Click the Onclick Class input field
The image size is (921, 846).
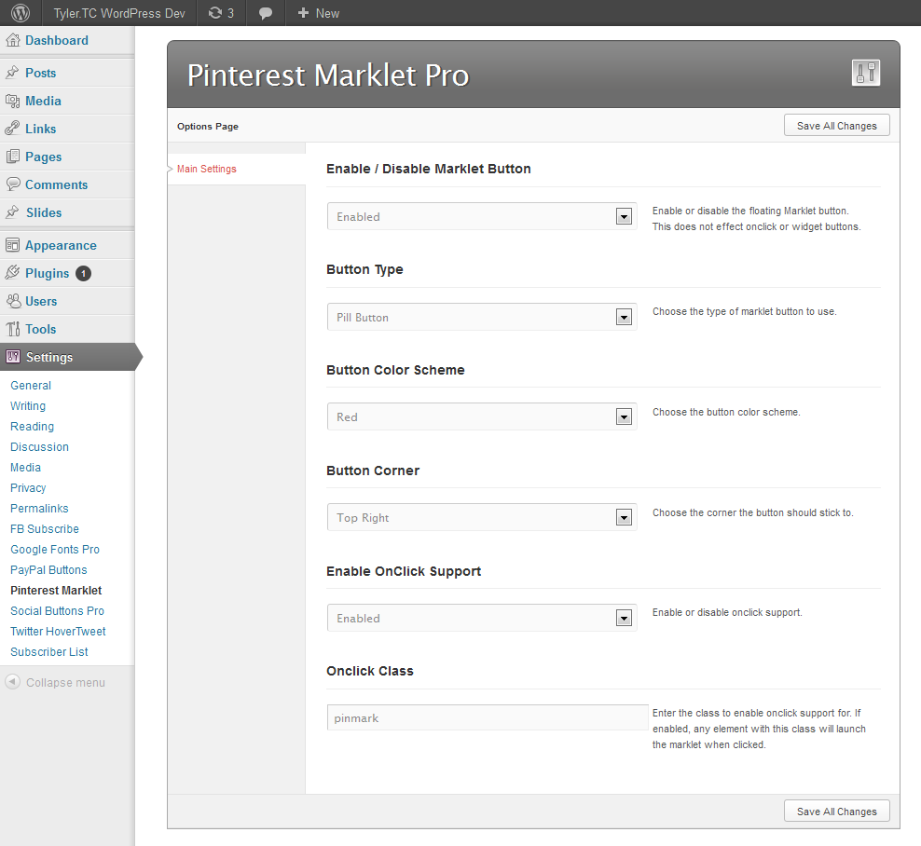pyautogui.click(x=488, y=718)
